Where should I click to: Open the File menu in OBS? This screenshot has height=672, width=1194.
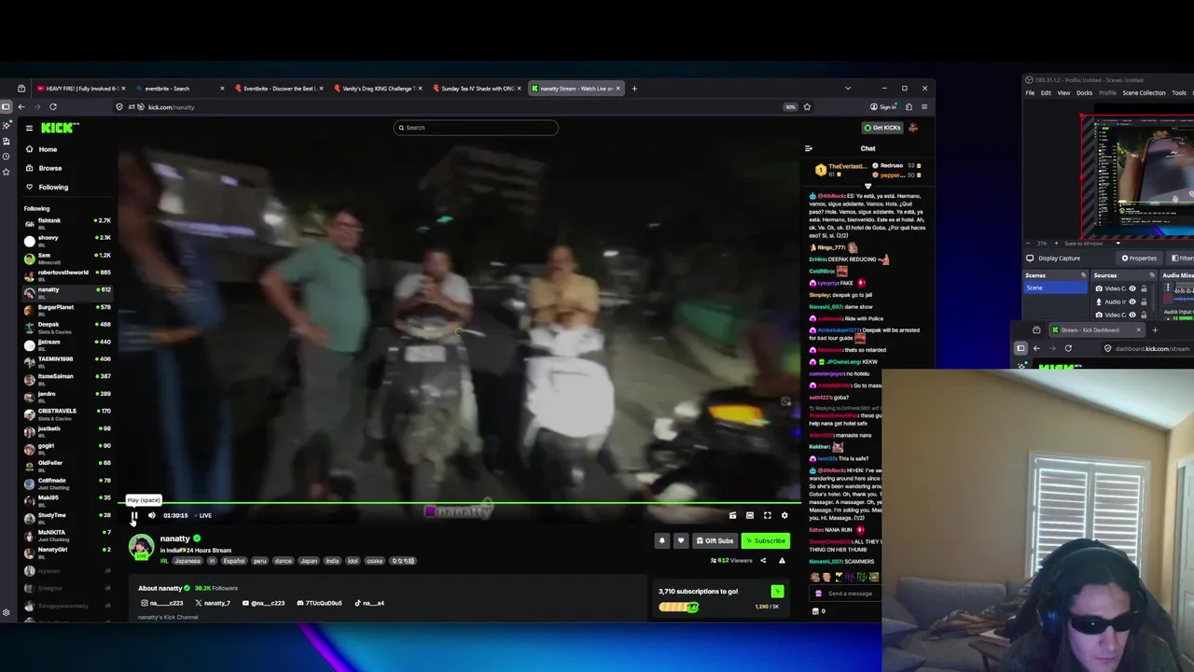click(x=1031, y=93)
